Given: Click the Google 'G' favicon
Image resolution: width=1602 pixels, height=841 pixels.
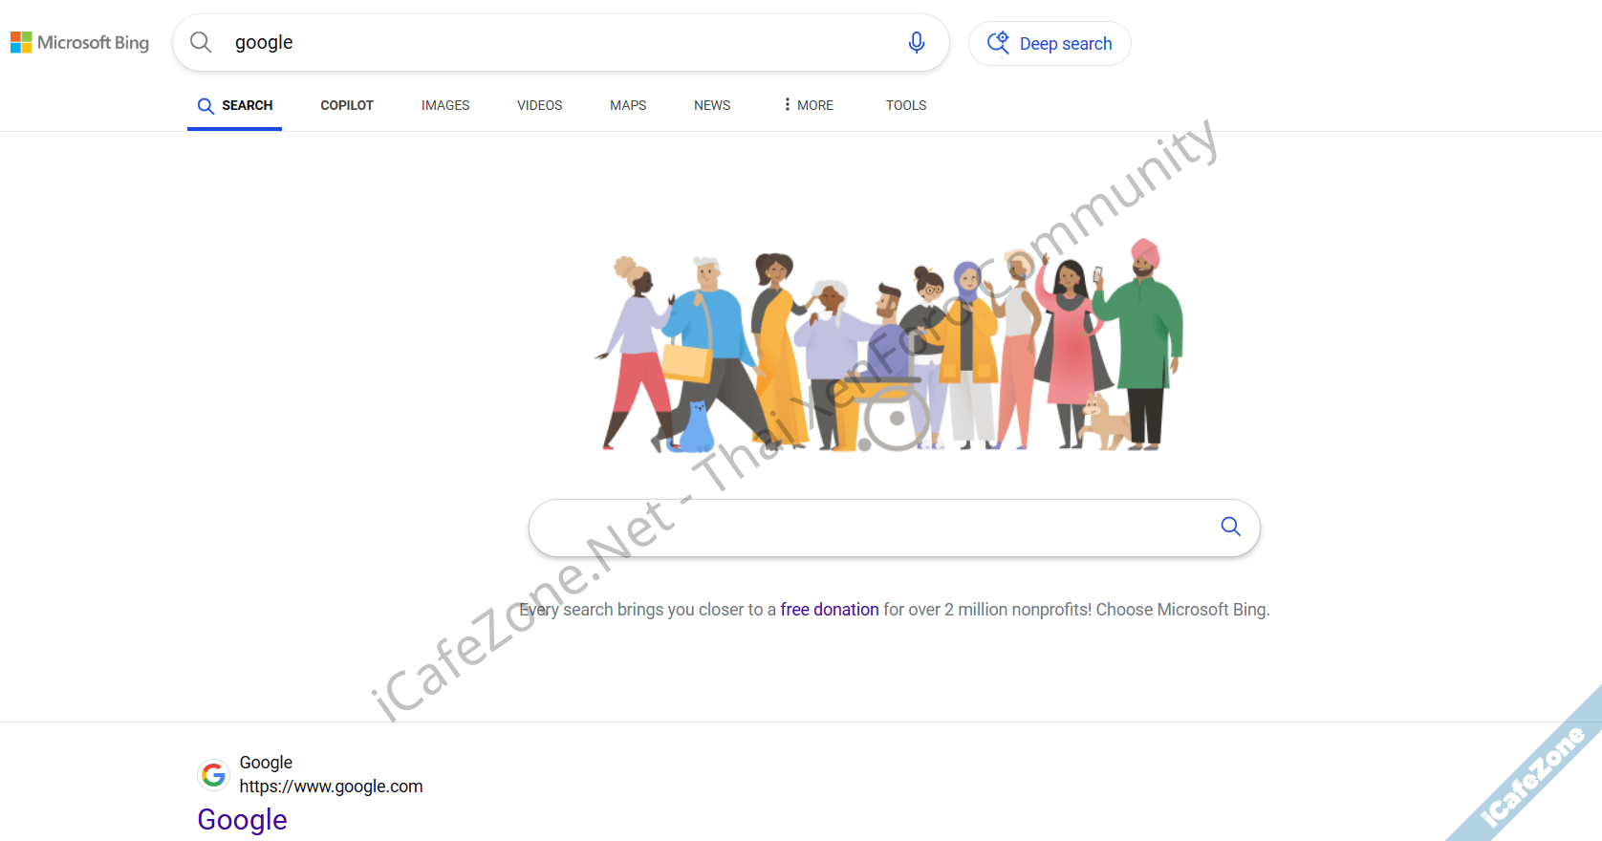Looking at the screenshot, I should point(214,775).
